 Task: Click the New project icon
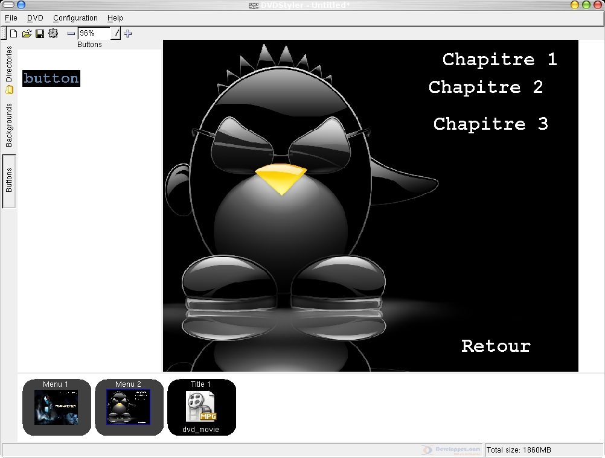(x=13, y=34)
